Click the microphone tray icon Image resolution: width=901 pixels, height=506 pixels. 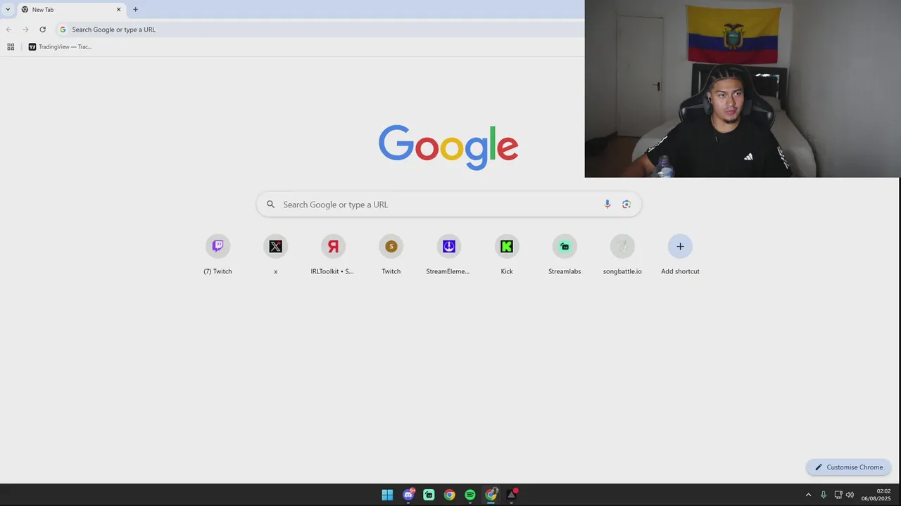823,495
